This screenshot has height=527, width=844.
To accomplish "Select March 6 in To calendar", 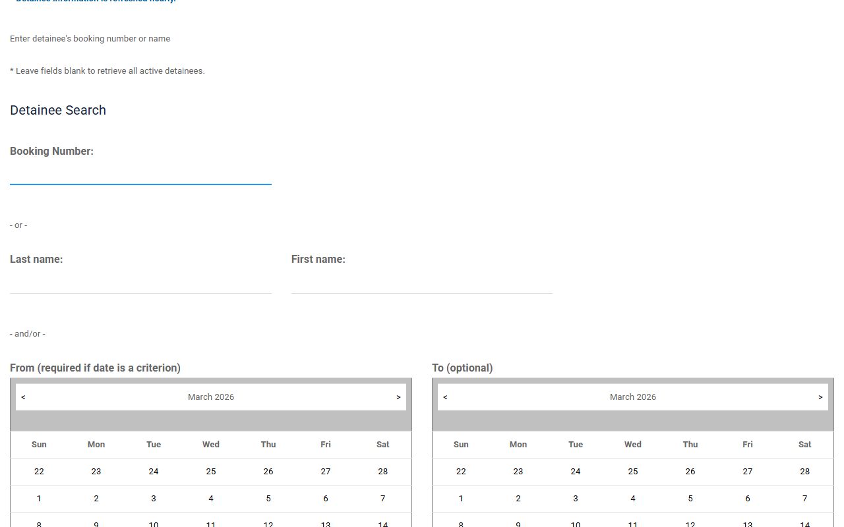I will (747, 499).
